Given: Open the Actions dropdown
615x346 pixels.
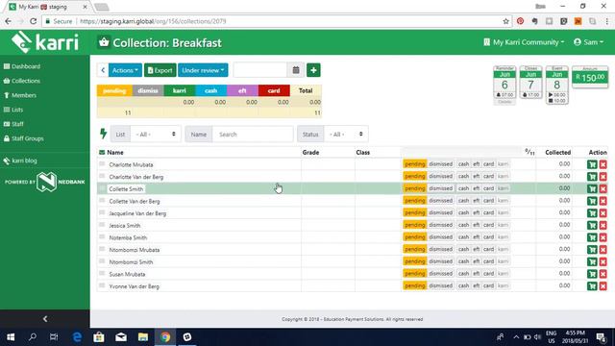Looking at the screenshot, I should (x=125, y=70).
